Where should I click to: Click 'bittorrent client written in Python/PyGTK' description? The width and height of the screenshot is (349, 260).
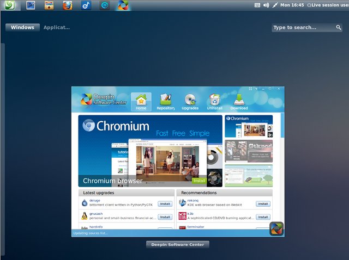point(121,205)
